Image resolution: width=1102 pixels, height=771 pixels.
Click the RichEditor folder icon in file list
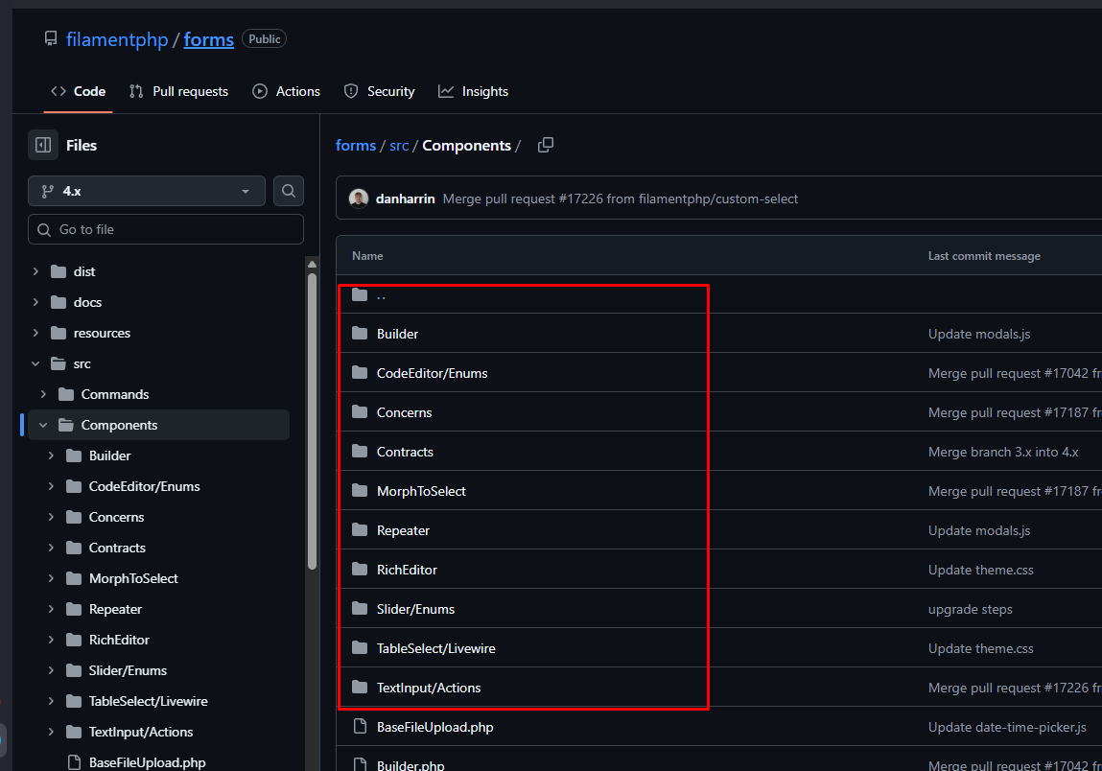(x=360, y=570)
